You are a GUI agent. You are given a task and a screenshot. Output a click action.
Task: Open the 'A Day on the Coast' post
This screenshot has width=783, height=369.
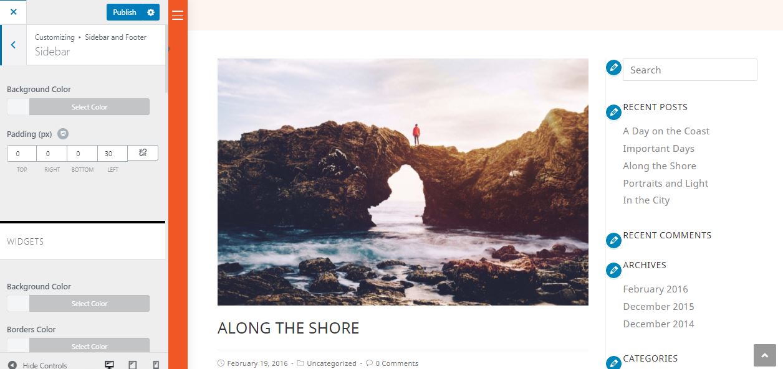(666, 131)
